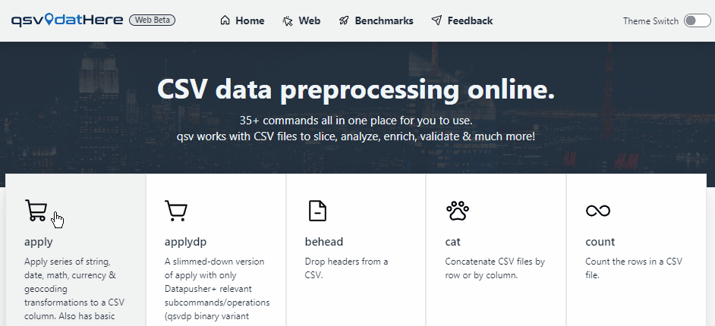Open the Web navigation item
Image resolution: width=715 pixels, height=326 pixels.
coord(309,20)
